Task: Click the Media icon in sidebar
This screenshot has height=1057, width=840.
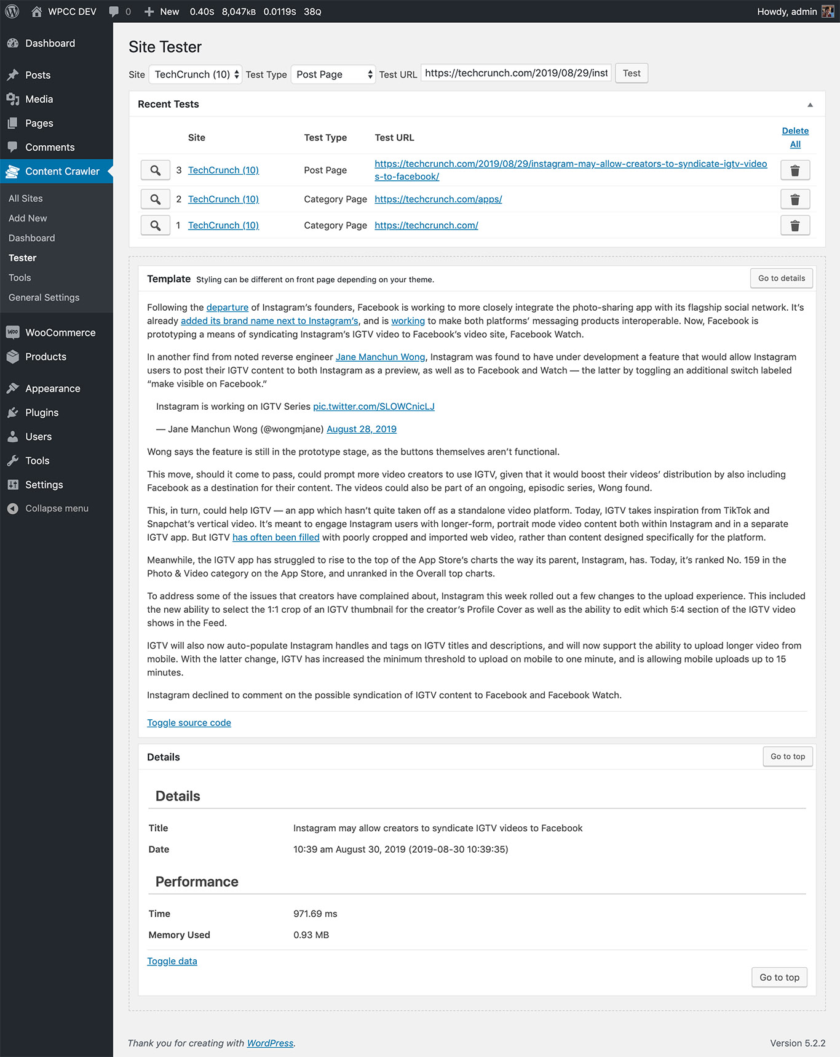Action: [x=13, y=99]
